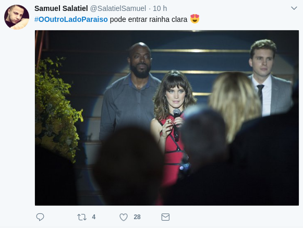This screenshot has height=228, width=303.
Task: Retweet using the arrows icon
Action: point(82,217)
